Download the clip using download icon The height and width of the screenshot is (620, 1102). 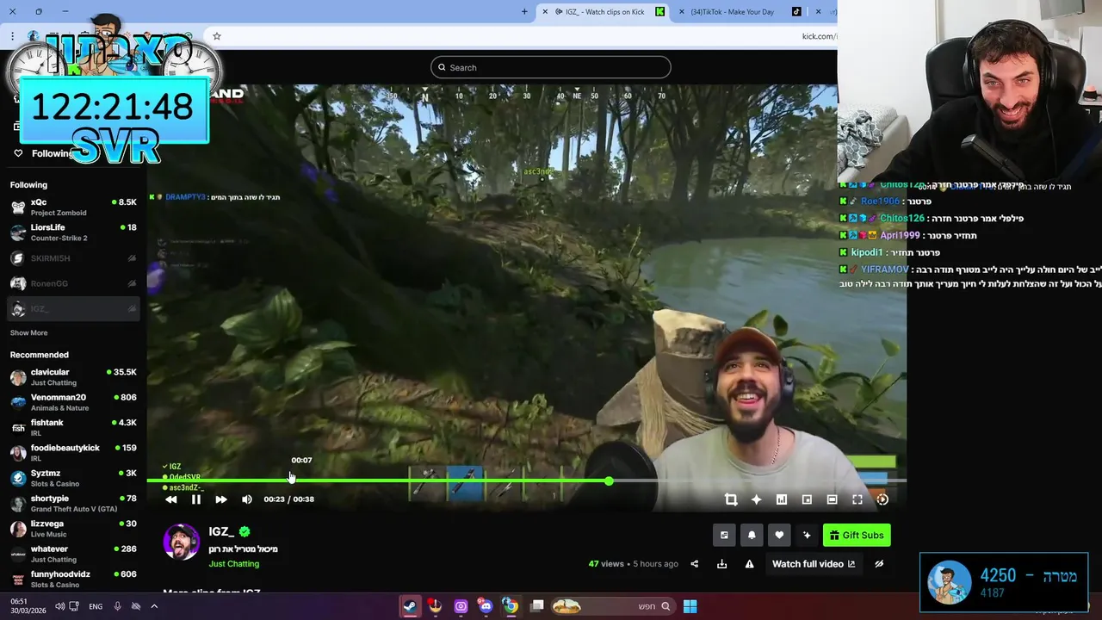click(x=722, y=564)
